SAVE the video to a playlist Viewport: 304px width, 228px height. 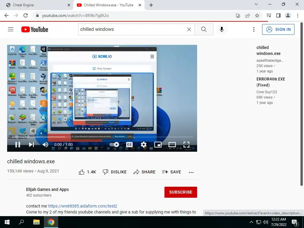(x=172, y=172)
